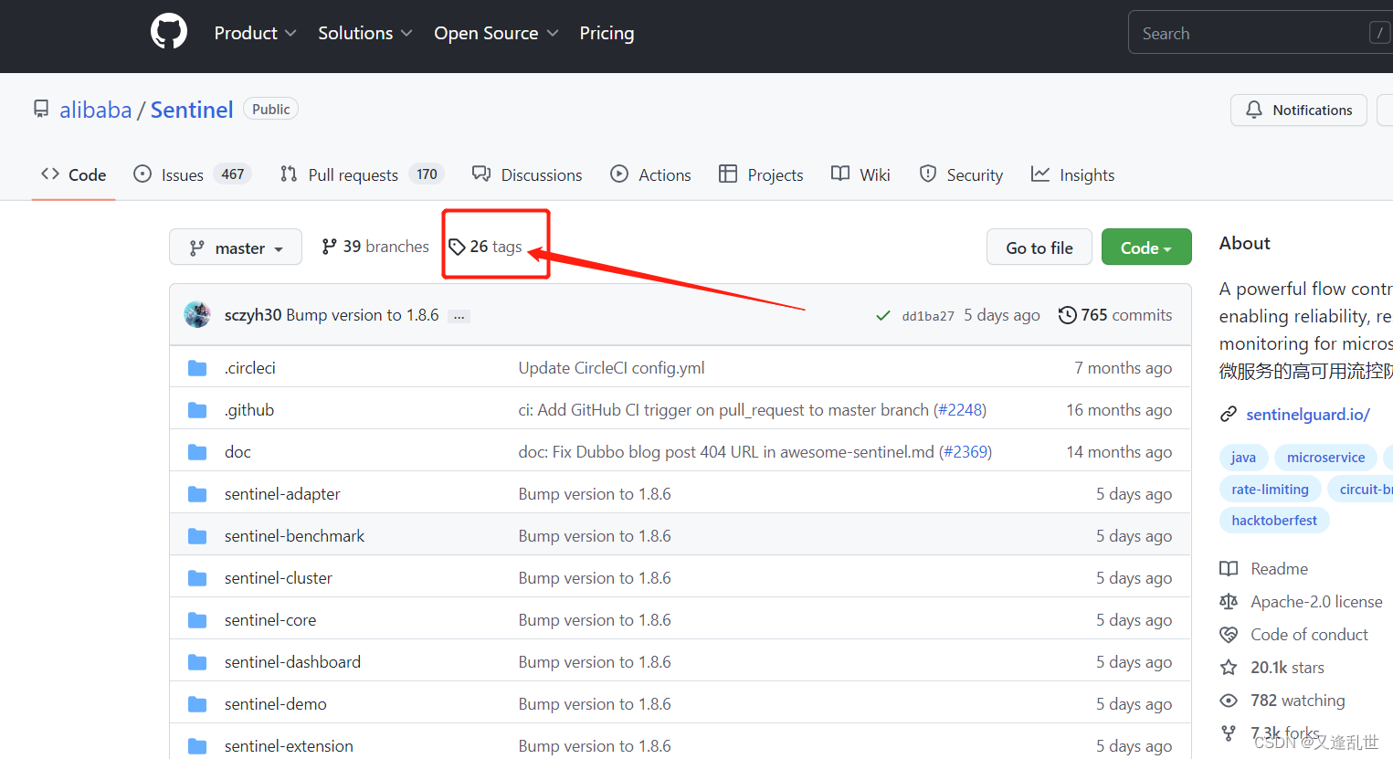Open the Sentinel repository link
Image resolution: width=1393 pixels, height=759 pixels.
tap(192, 110)
